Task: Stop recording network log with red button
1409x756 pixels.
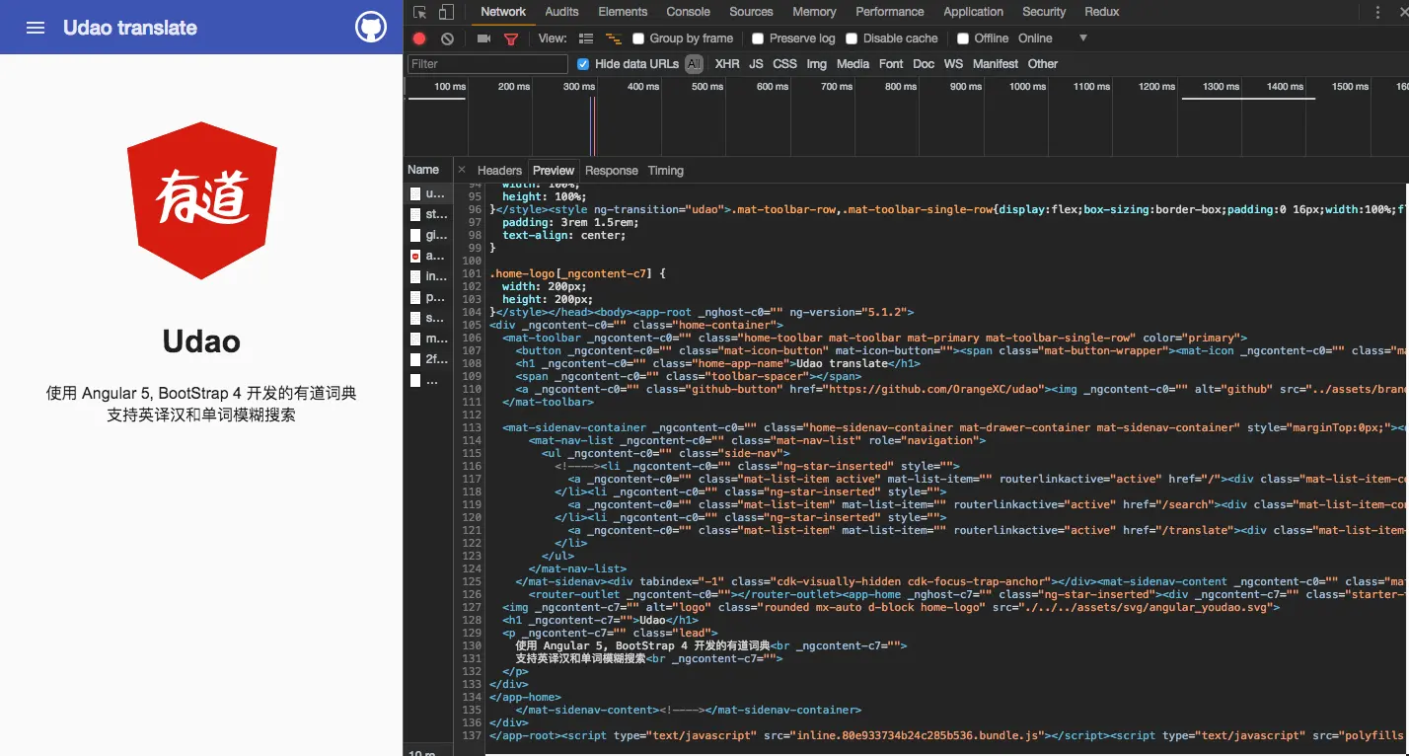Action: click(419, 38)
